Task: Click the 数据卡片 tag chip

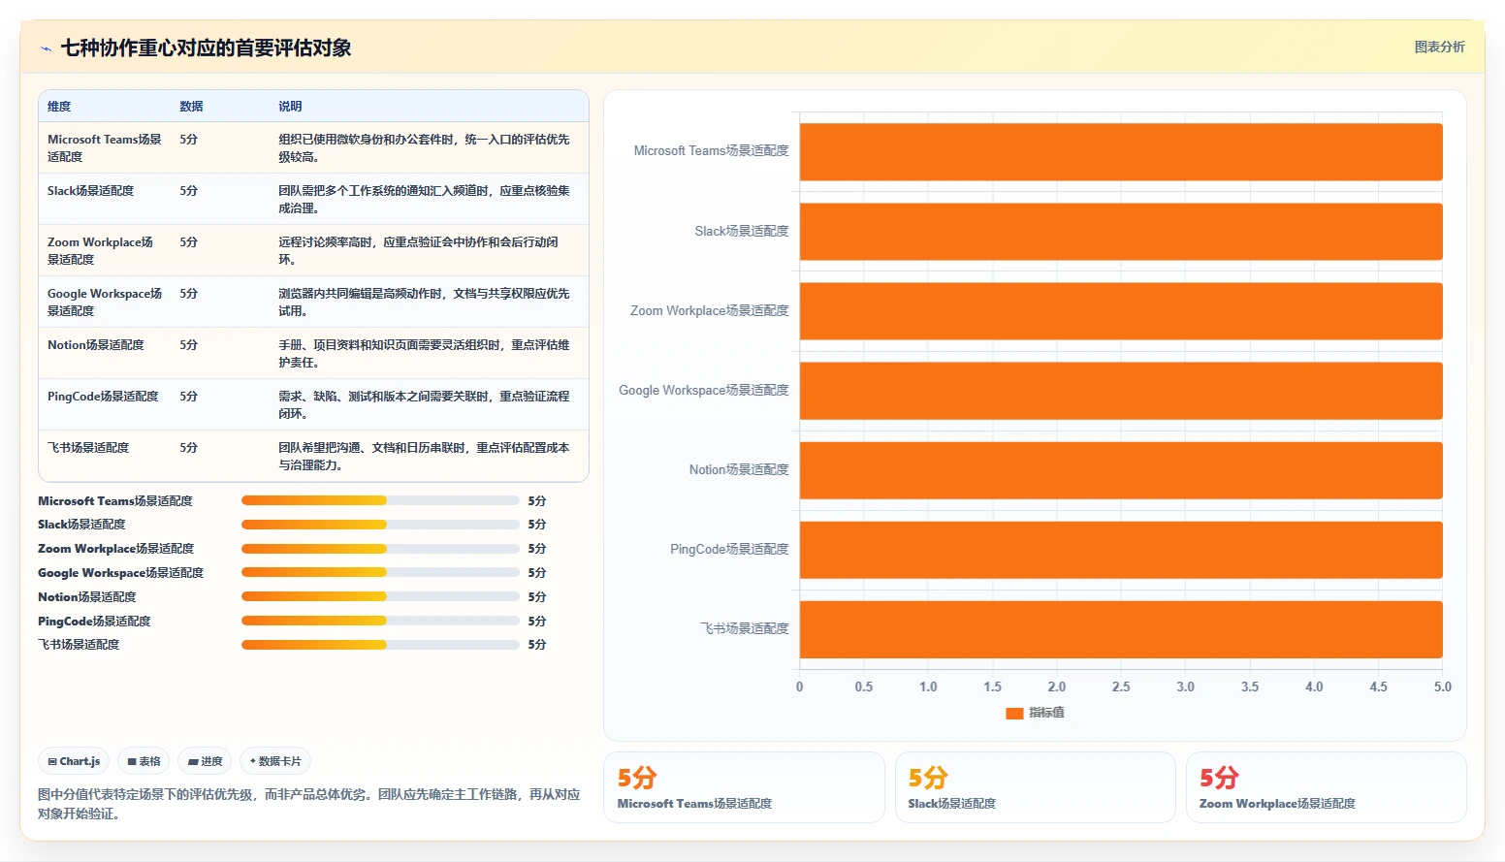Action: [275, 761]
